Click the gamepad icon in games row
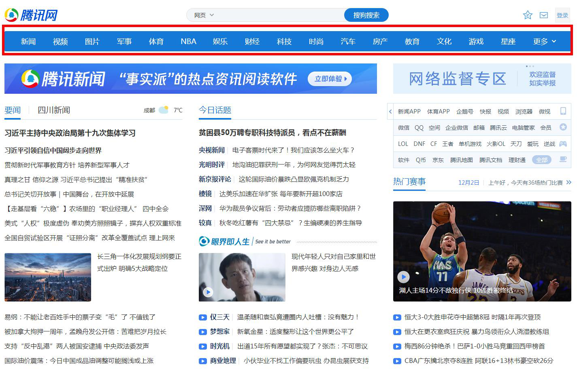 click(563, 143)
